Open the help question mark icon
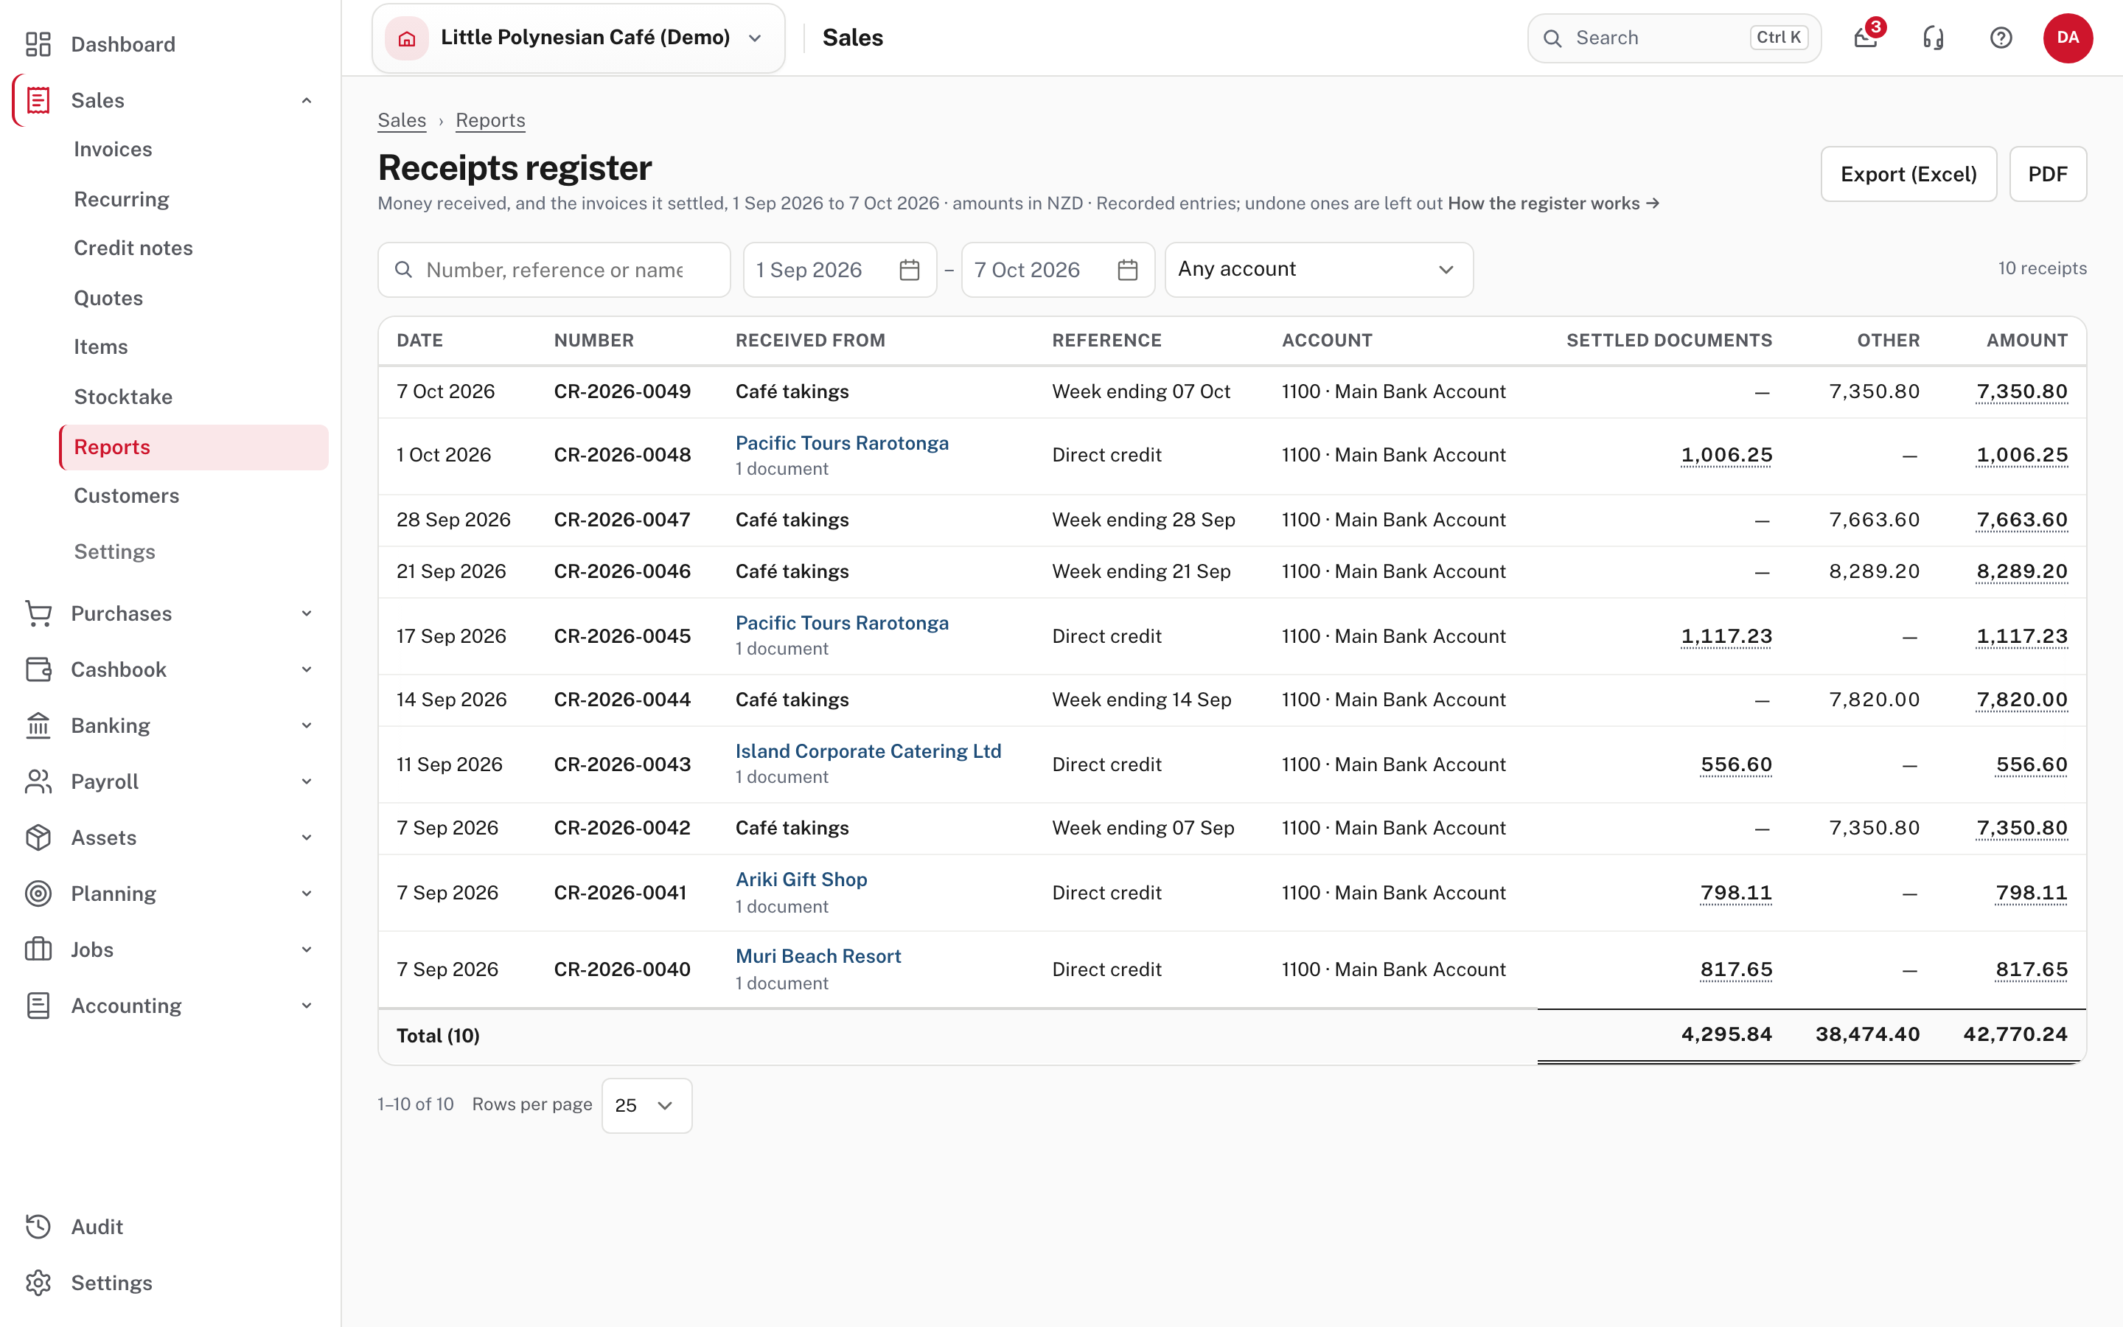 (x=2001, y=38)
